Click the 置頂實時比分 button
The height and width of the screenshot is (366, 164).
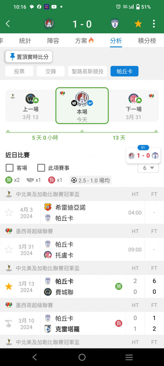(28, 57)
